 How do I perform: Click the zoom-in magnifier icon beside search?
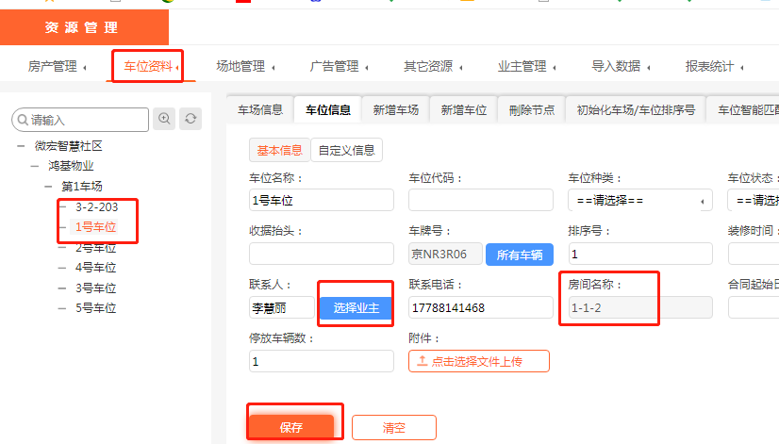tap(165, 119)
